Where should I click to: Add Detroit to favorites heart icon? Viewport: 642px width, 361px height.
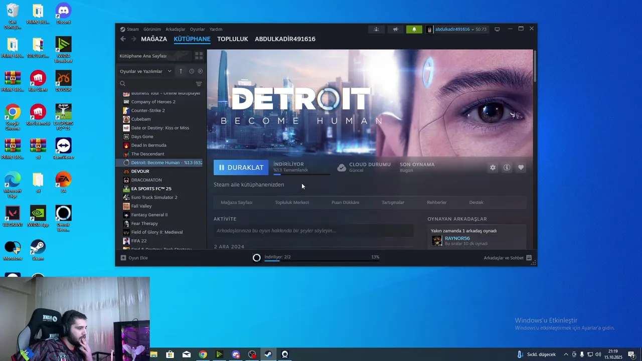[x=521, y=167]
